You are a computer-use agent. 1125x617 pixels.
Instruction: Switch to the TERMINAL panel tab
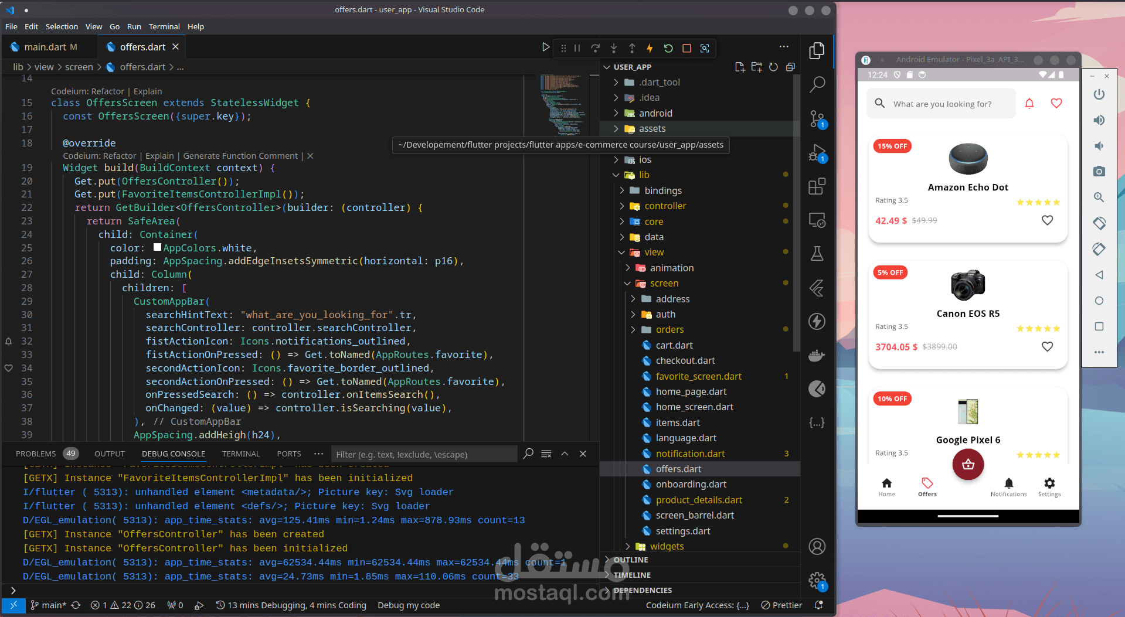pyautogui.click(x=241, y=454)
